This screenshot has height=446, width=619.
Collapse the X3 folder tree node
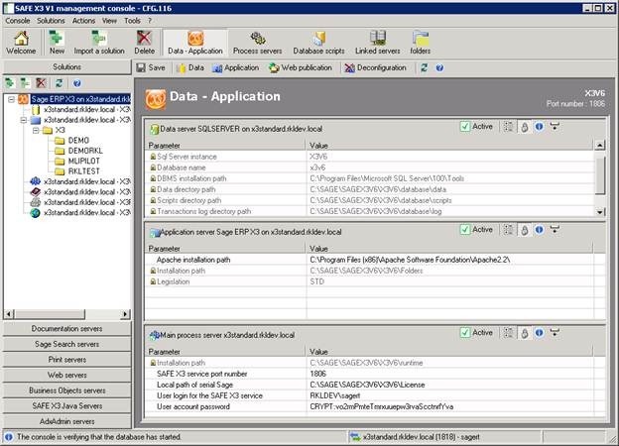coord(35,130)
